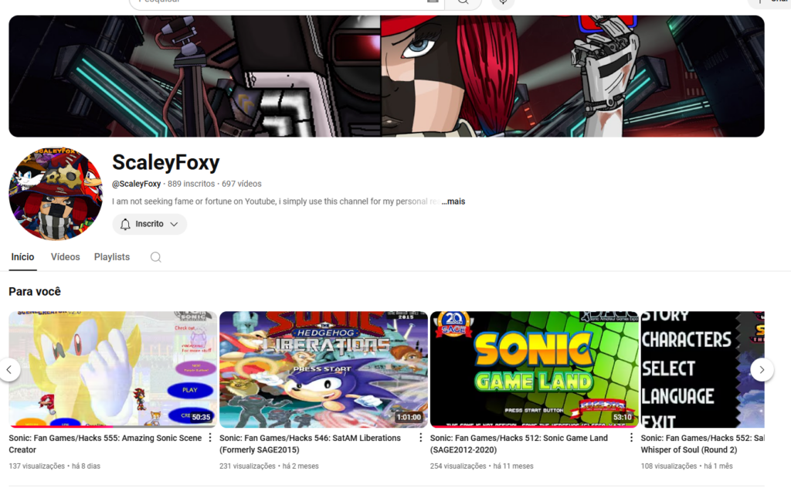Click the channel description starting 'I am not seeking fame'
The width and height of the screenshot is (791, 488).
click(x=277, y=202)
